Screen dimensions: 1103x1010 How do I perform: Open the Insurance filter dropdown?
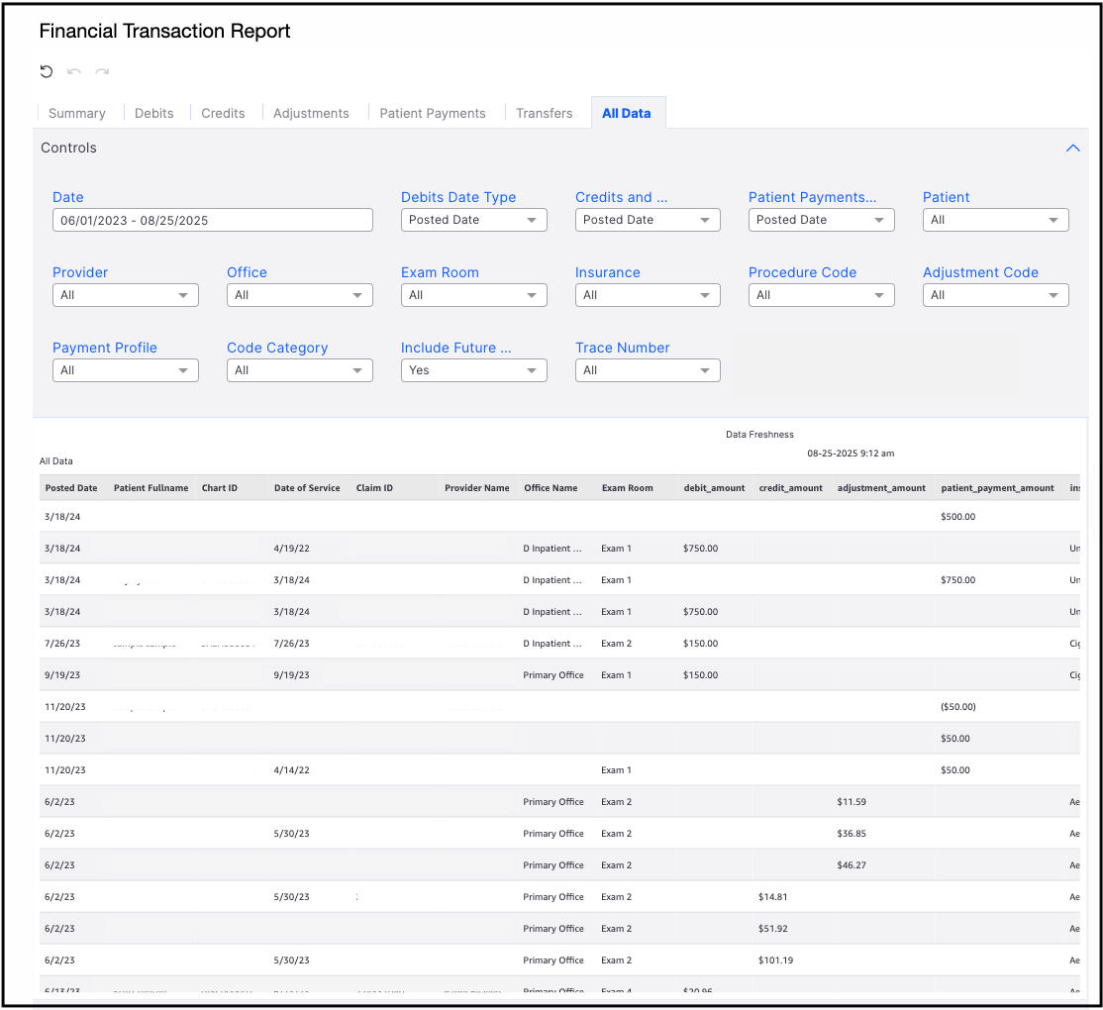648,295
